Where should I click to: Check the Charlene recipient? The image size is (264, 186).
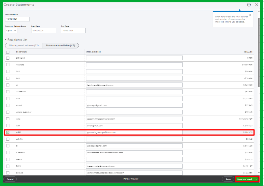8,153
